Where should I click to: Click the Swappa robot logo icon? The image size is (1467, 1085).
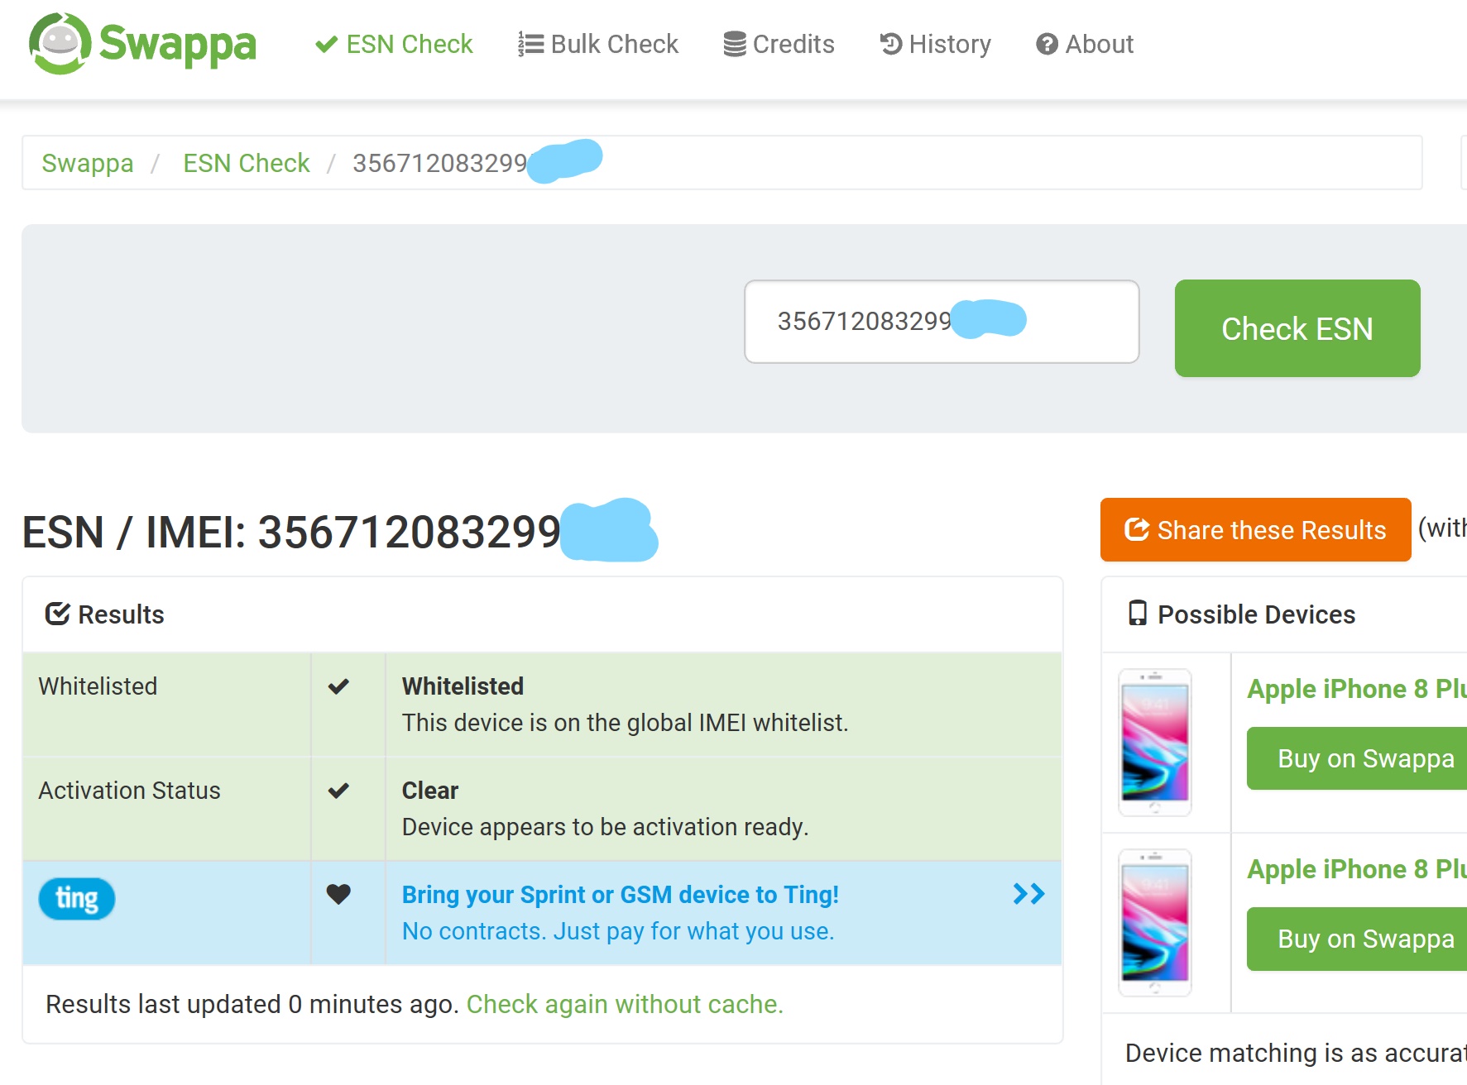tap(60, 43)
